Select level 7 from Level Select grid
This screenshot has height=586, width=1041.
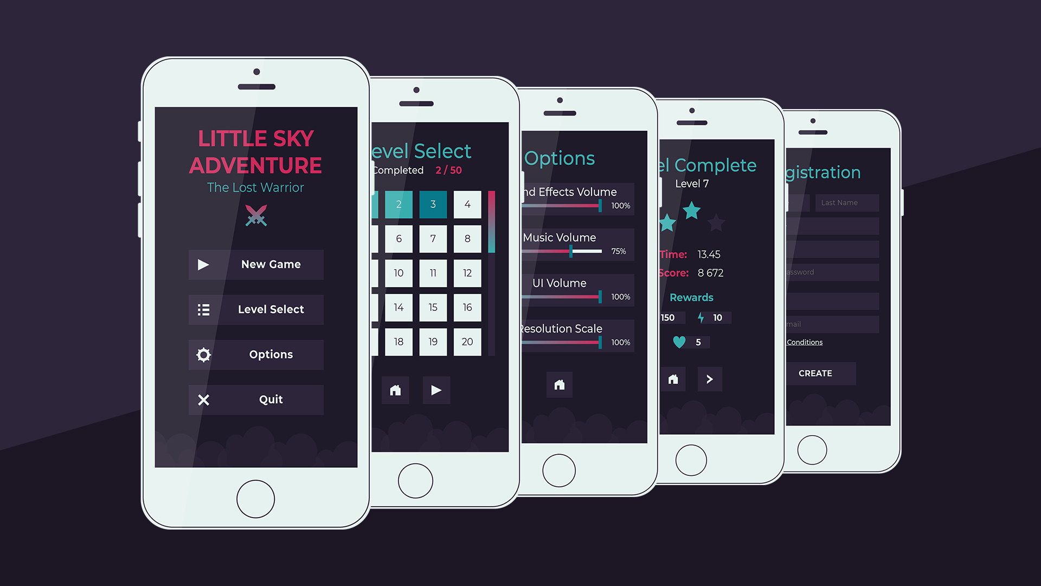[x=433, y=238]
